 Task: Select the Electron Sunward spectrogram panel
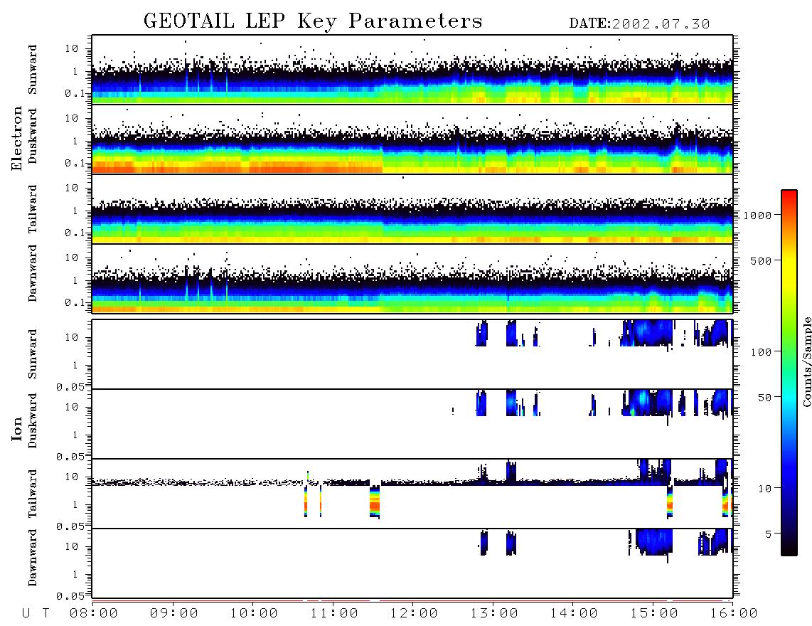click(x=412, y=70)
